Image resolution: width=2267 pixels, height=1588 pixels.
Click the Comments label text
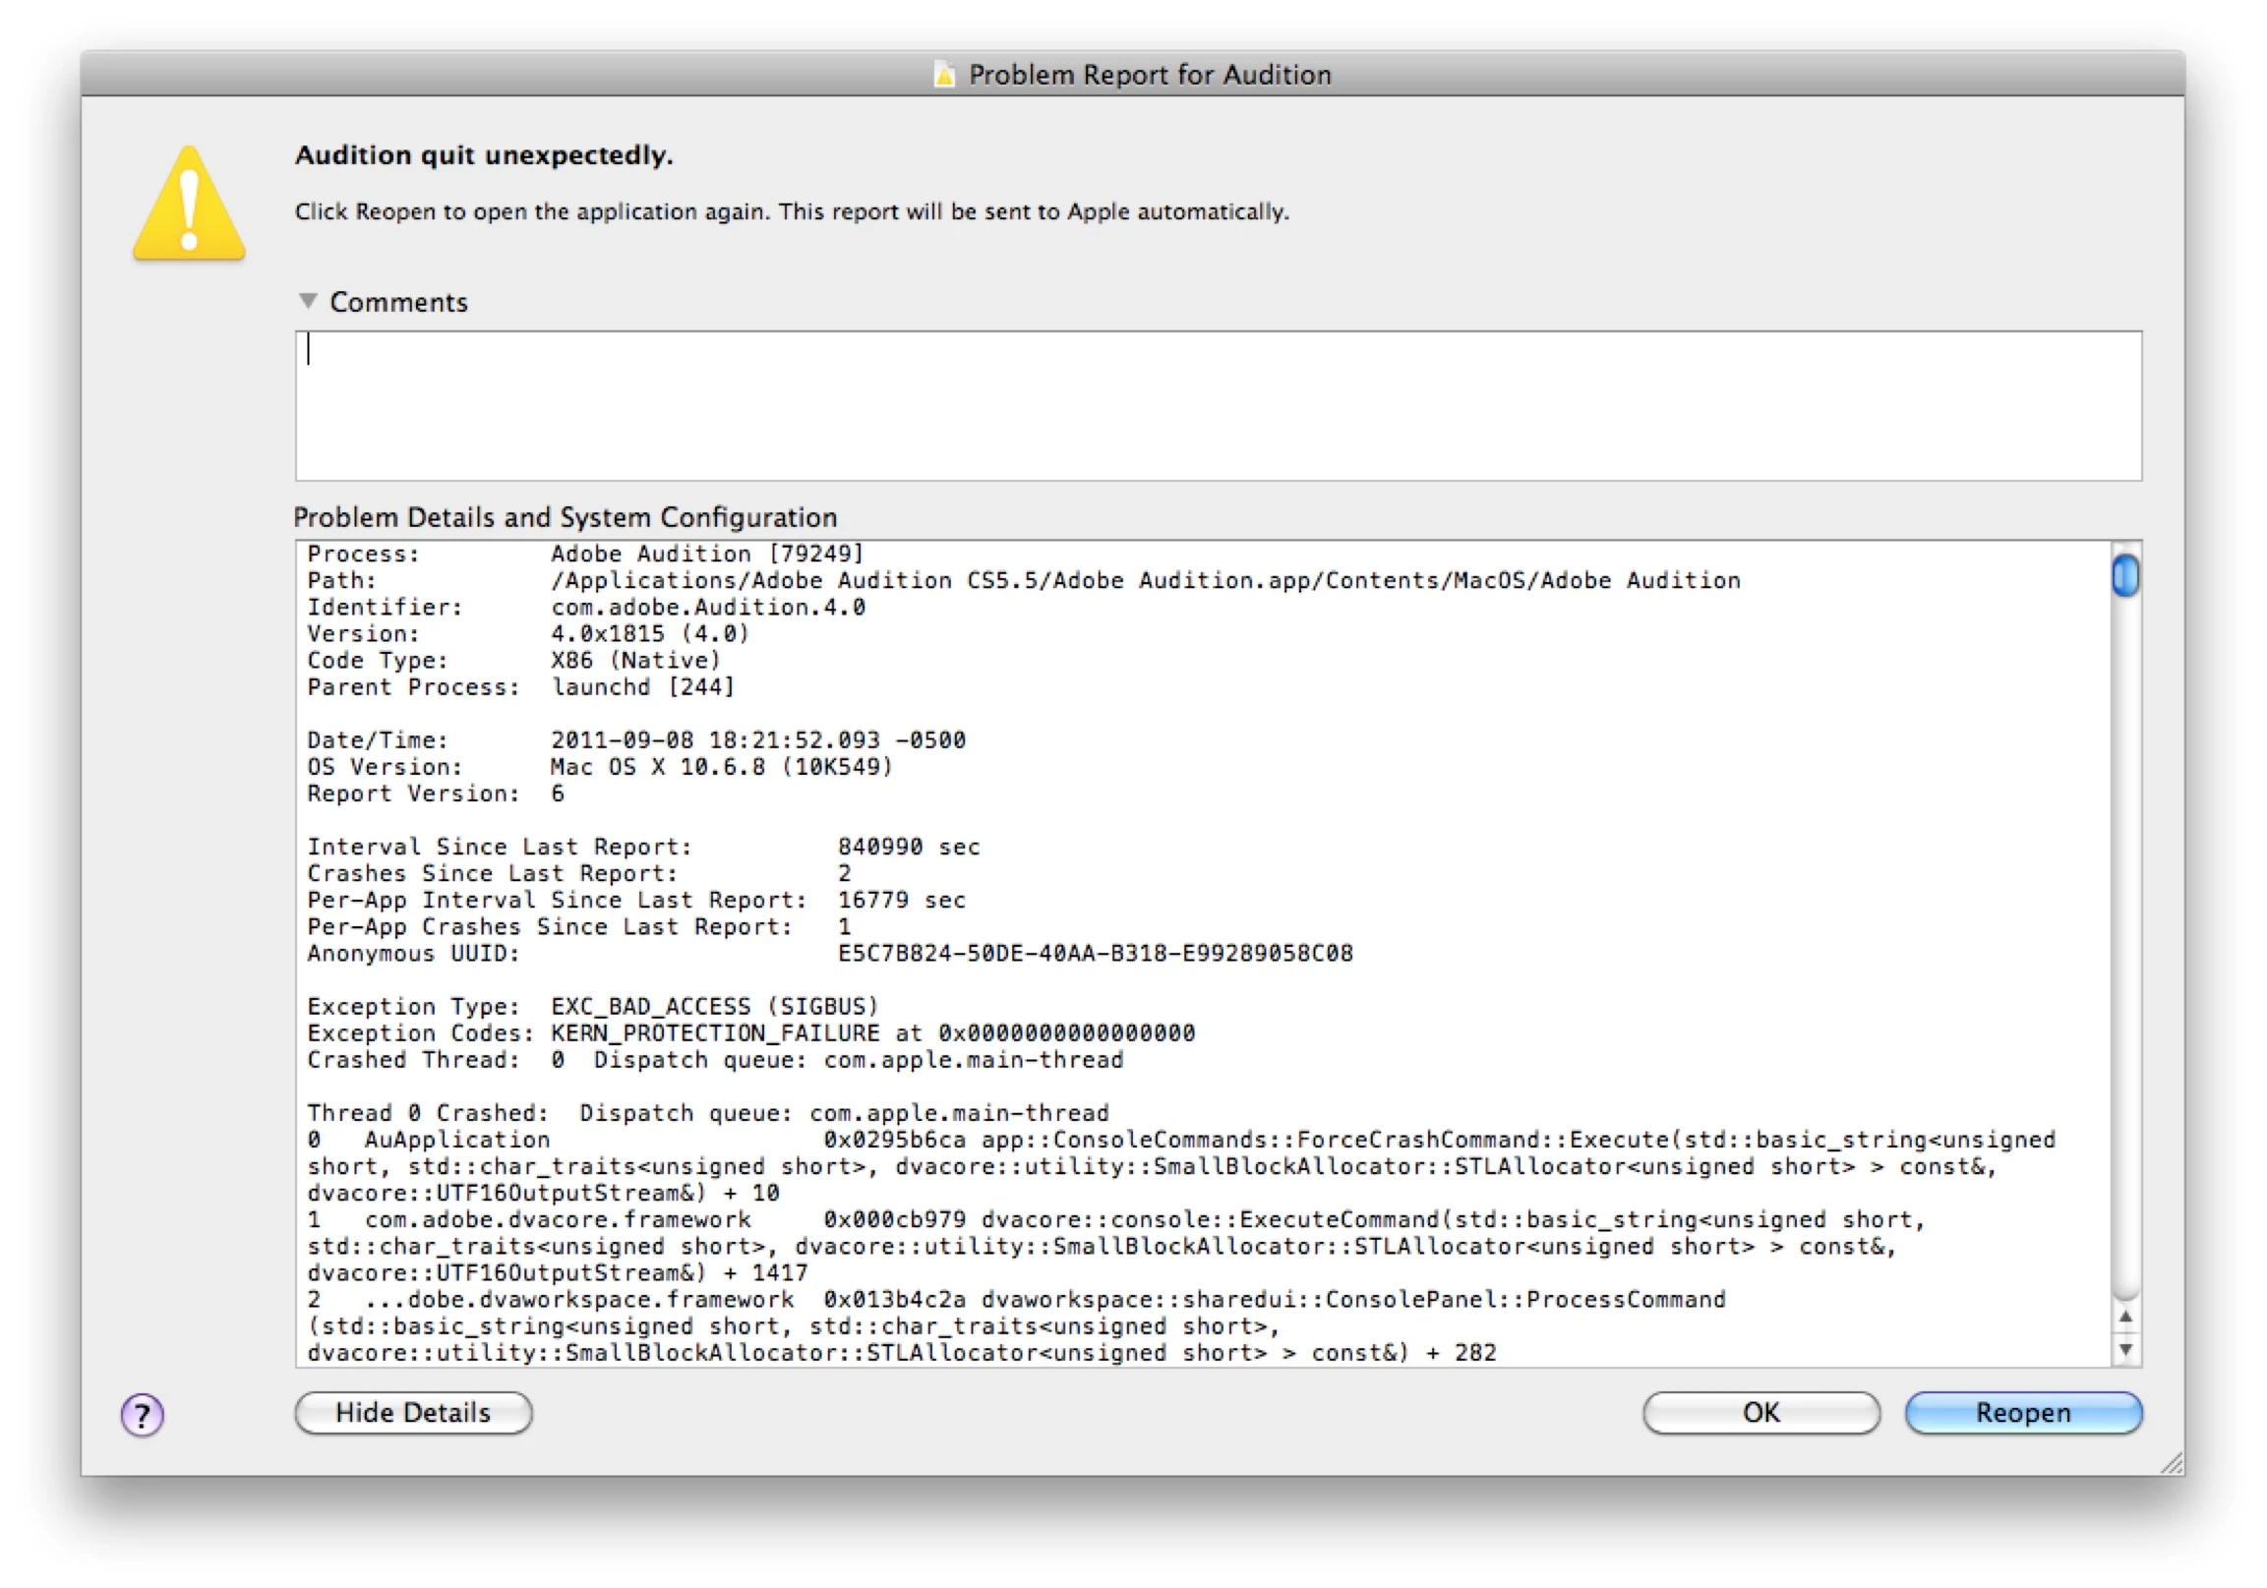(x=398, y=302)
